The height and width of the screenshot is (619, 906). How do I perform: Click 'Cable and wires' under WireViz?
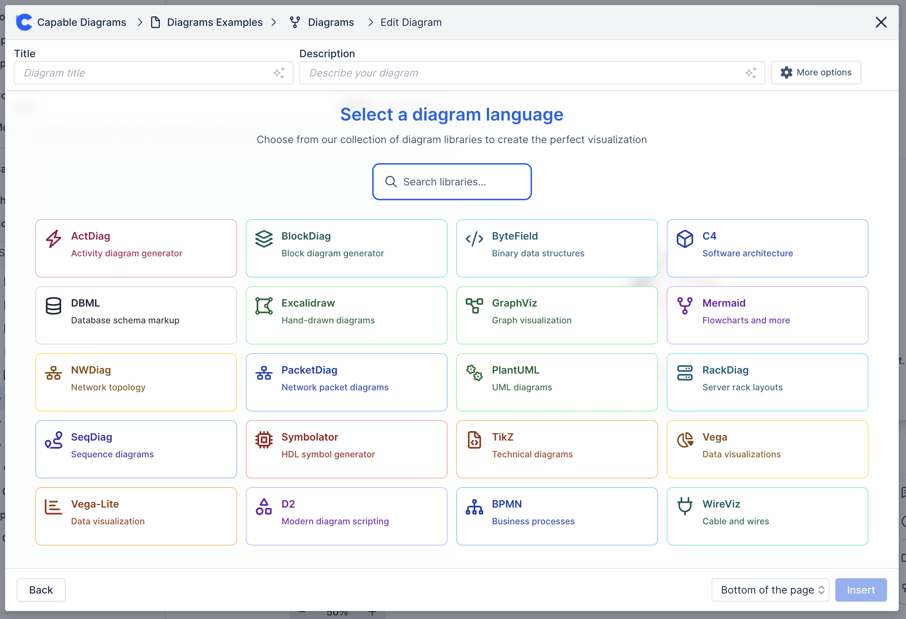tap(736, 521)
